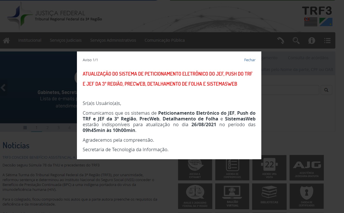Switch to the Consulta de acórdãos tab
344x213 pixels.
coord(308,58)
